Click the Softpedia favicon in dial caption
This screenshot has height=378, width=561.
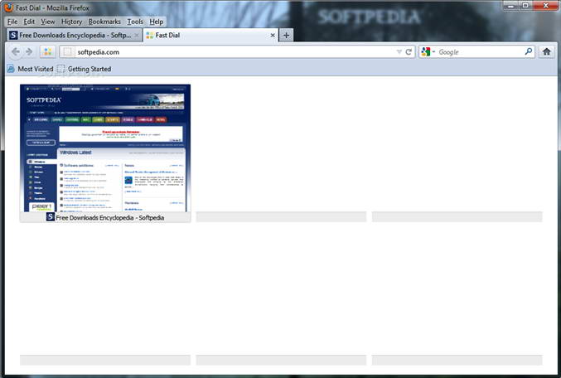(51, 216)
